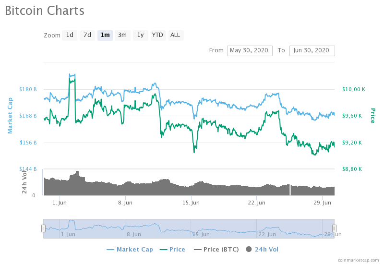Grab the right navigator range handle
This screenshot has width=384, height=264.
(x=334, y=228)
